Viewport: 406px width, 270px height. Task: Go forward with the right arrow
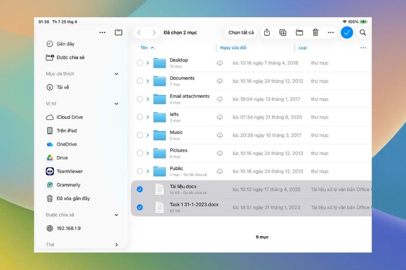(x=154, y=32)
